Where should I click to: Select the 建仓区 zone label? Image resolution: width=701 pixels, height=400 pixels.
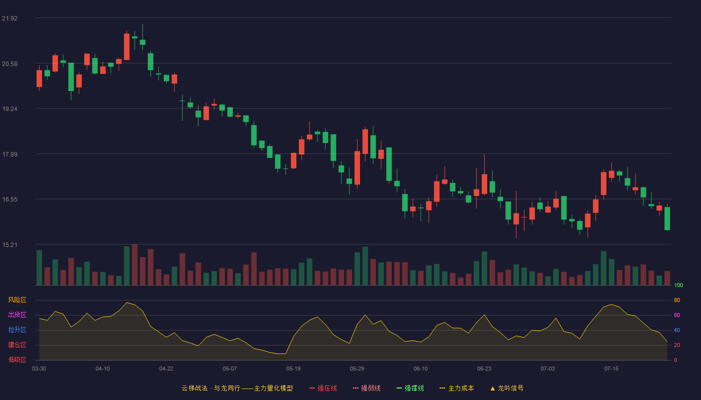coord(17,345)
